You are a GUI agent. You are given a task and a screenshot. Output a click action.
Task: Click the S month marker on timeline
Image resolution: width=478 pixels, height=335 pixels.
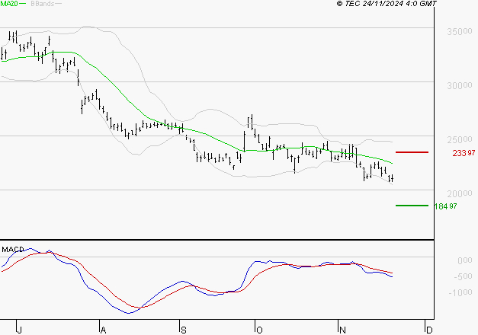click(x=183, y=330)
